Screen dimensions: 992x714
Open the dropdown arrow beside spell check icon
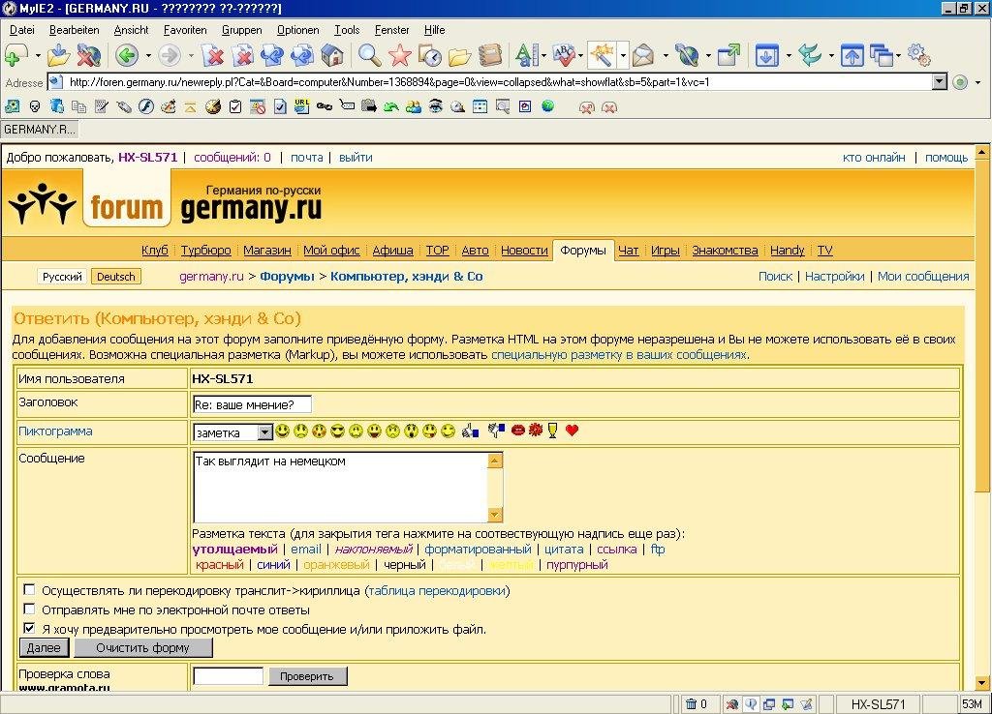[581, 56]
